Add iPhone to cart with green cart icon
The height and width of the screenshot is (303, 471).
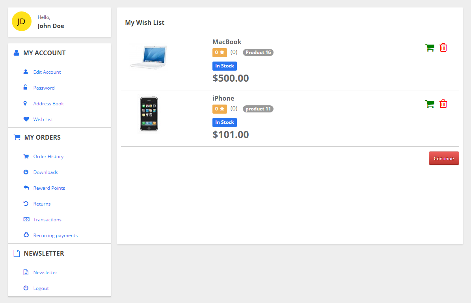[x=430, y=104]
